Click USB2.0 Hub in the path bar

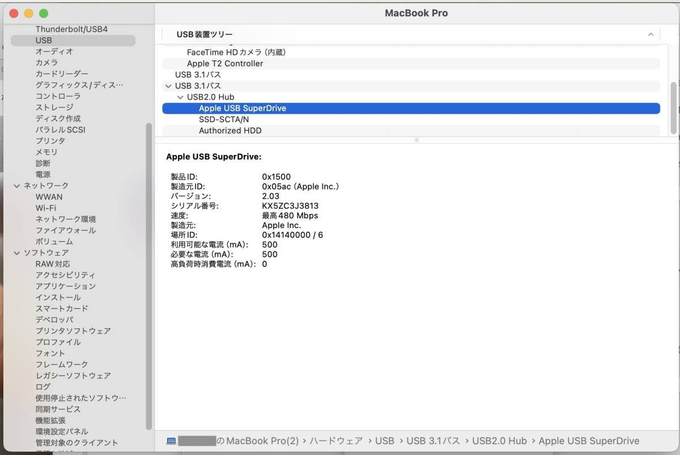click(499, 441)
